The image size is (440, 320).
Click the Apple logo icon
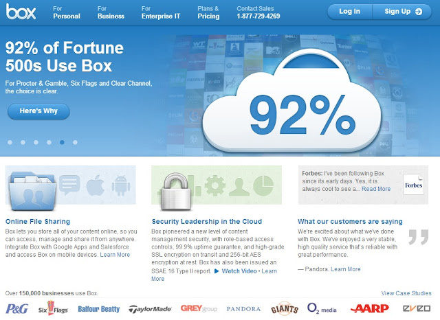coord(96,185)
